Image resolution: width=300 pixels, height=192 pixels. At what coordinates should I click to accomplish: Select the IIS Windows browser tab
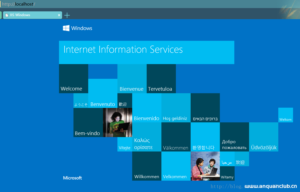coord(33,15)
